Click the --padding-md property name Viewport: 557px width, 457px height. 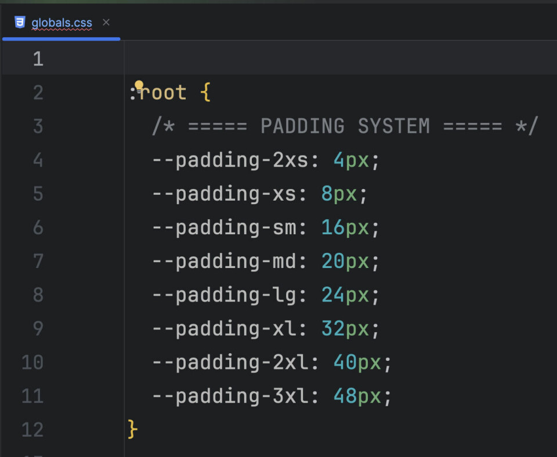[224, 262]
